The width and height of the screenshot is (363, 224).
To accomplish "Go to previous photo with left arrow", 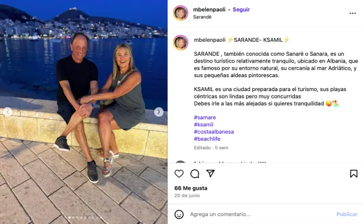I will pos(7,112).
